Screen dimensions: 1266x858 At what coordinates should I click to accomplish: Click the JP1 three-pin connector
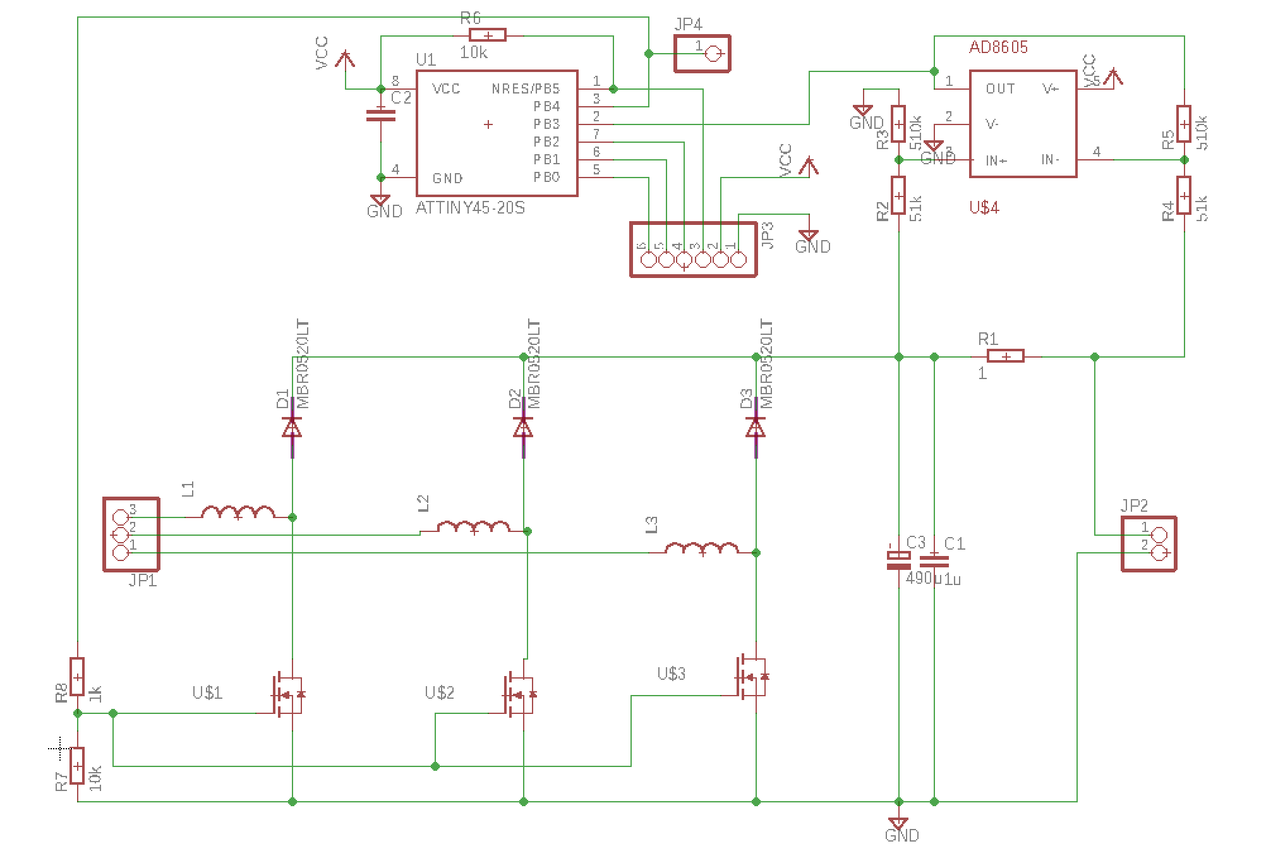click(131, 535)
